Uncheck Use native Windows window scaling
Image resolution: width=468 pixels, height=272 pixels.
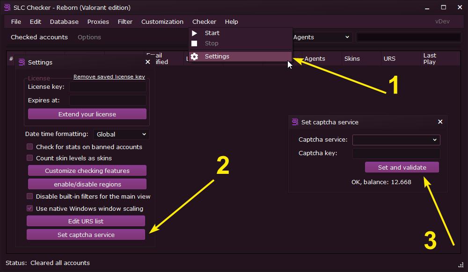click(x=29, y=208)
